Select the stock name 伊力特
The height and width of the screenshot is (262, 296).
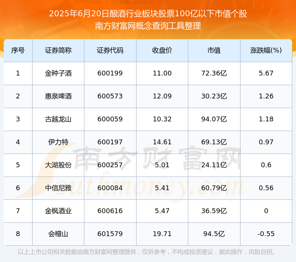[x=58, y=142]
